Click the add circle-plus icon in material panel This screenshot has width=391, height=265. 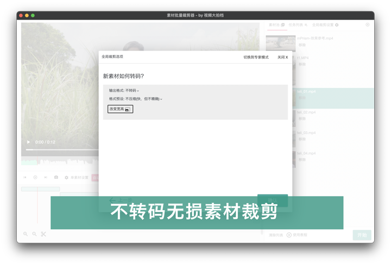click(x=367, y=24)
